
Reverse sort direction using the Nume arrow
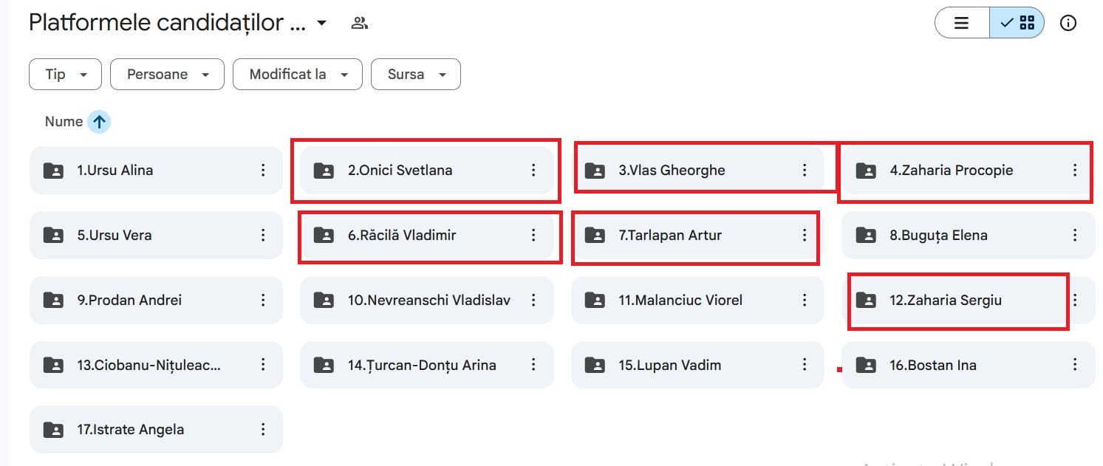pos(99,122)
